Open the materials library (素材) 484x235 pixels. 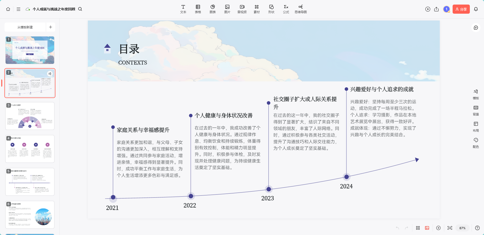tap(257, 9)
